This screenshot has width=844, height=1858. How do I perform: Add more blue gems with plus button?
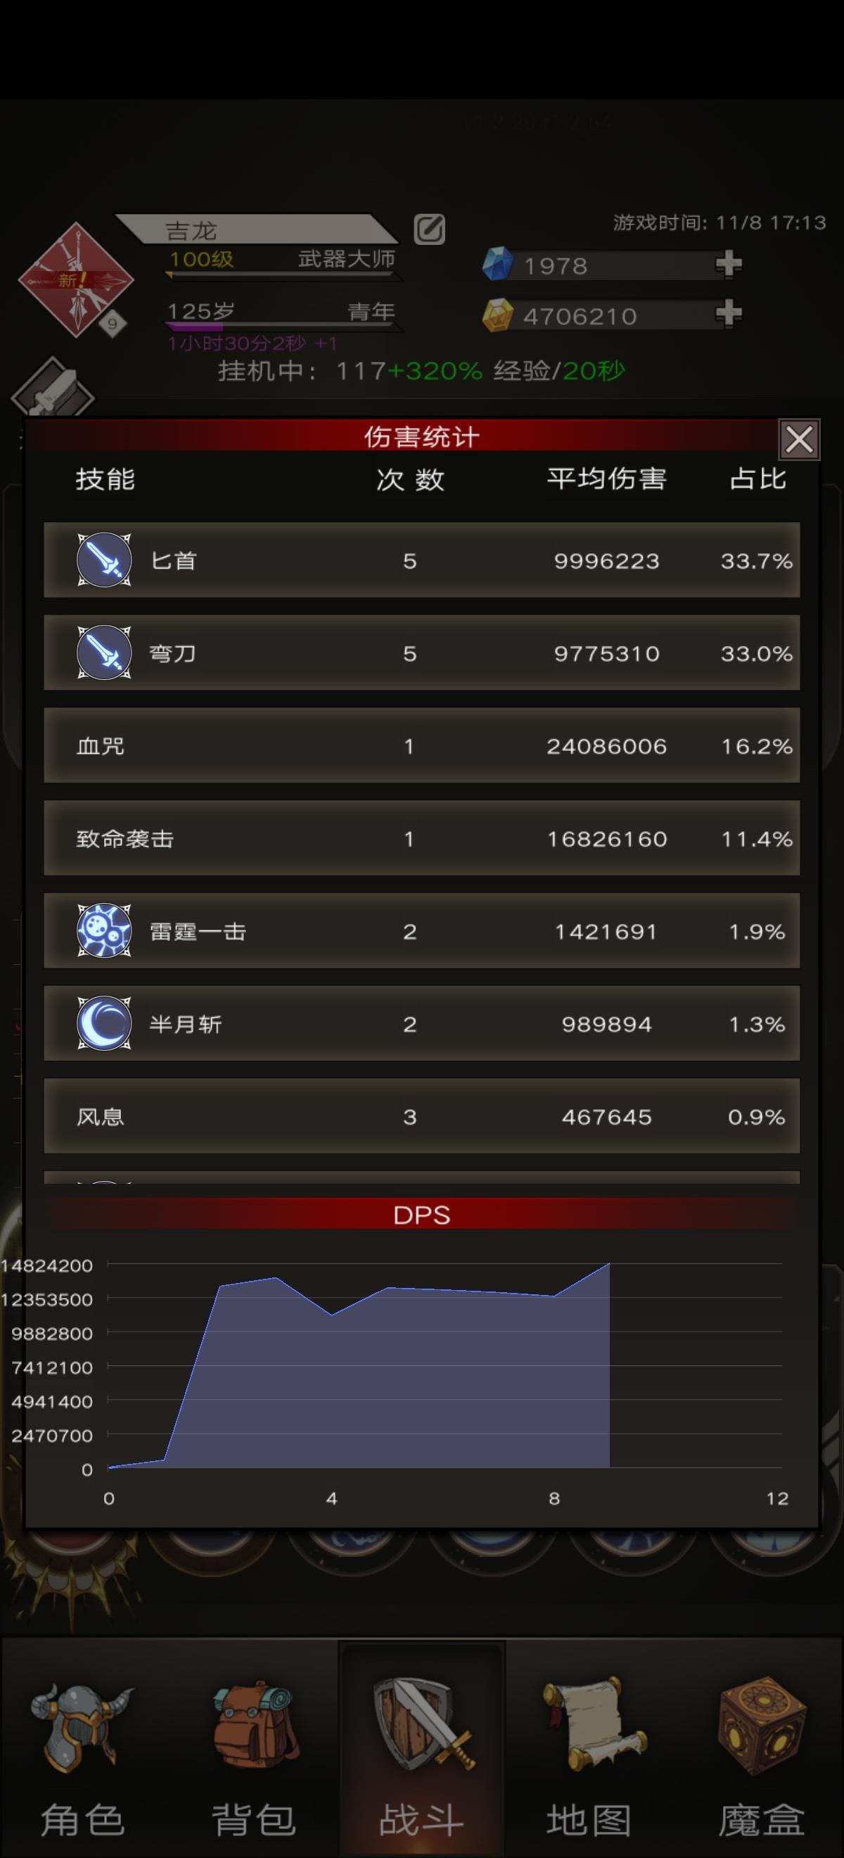729,264
